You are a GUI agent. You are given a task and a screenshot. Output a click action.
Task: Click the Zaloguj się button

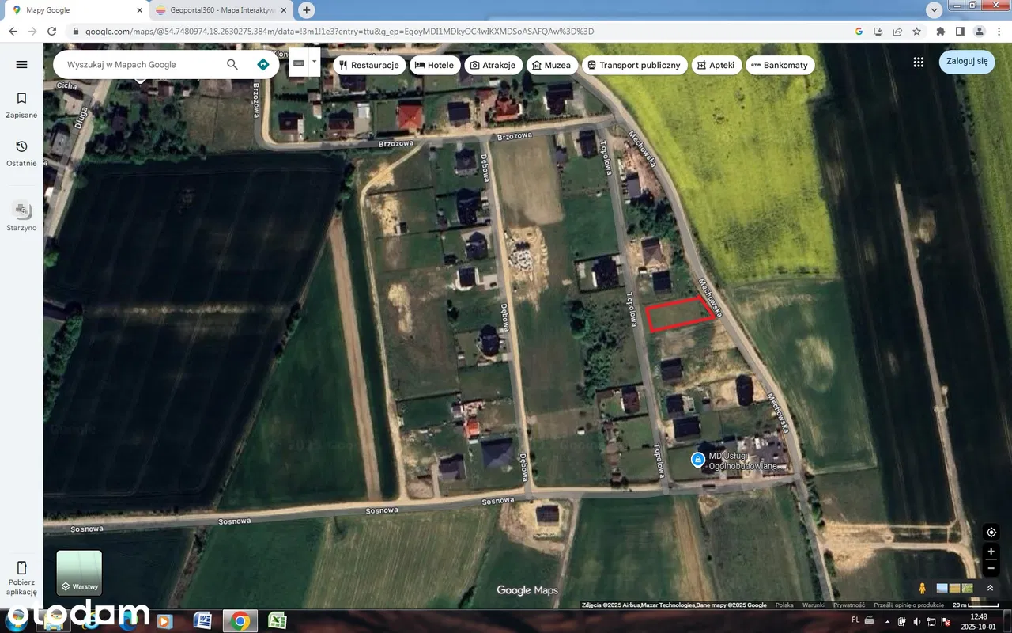coord(966,62)
